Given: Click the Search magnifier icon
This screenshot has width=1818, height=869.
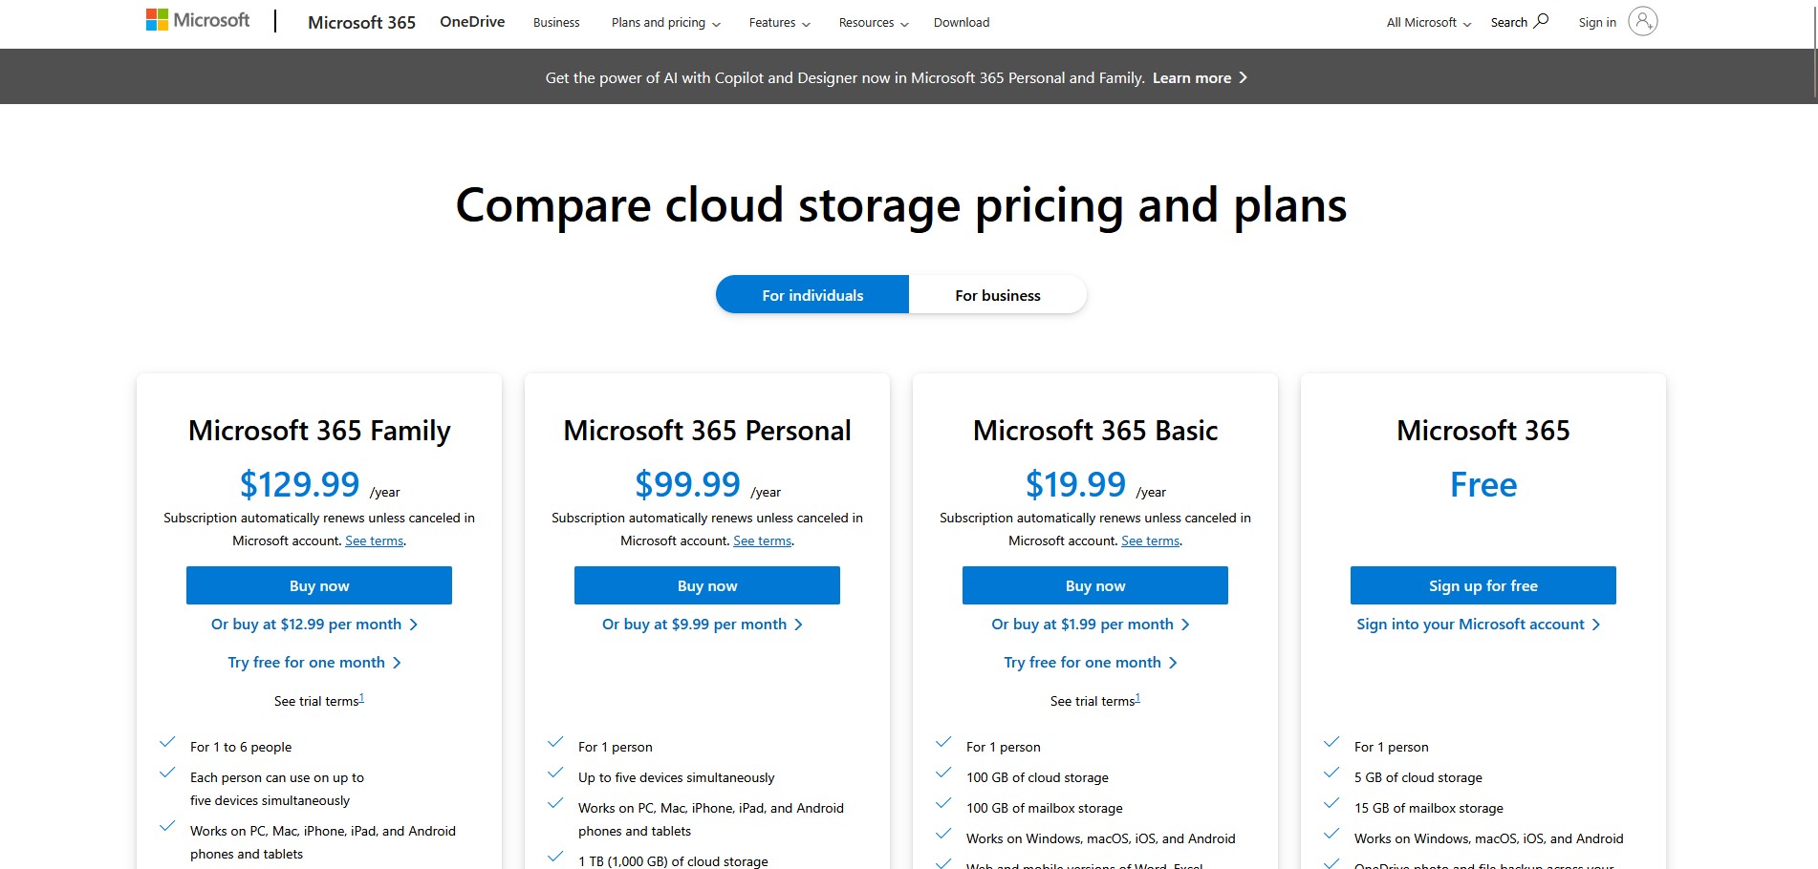Looking at the screenshot, I should 1541,21.
